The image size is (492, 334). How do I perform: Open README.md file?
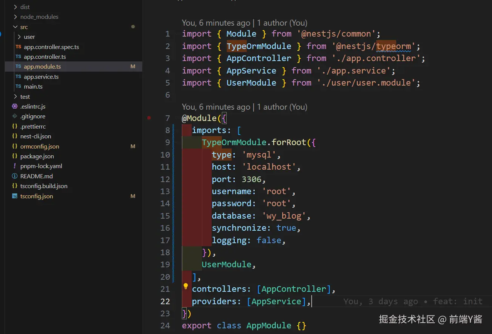[37, 176]
